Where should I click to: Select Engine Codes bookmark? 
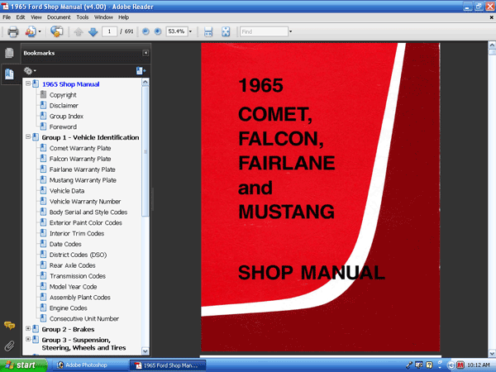click(69, 308)
